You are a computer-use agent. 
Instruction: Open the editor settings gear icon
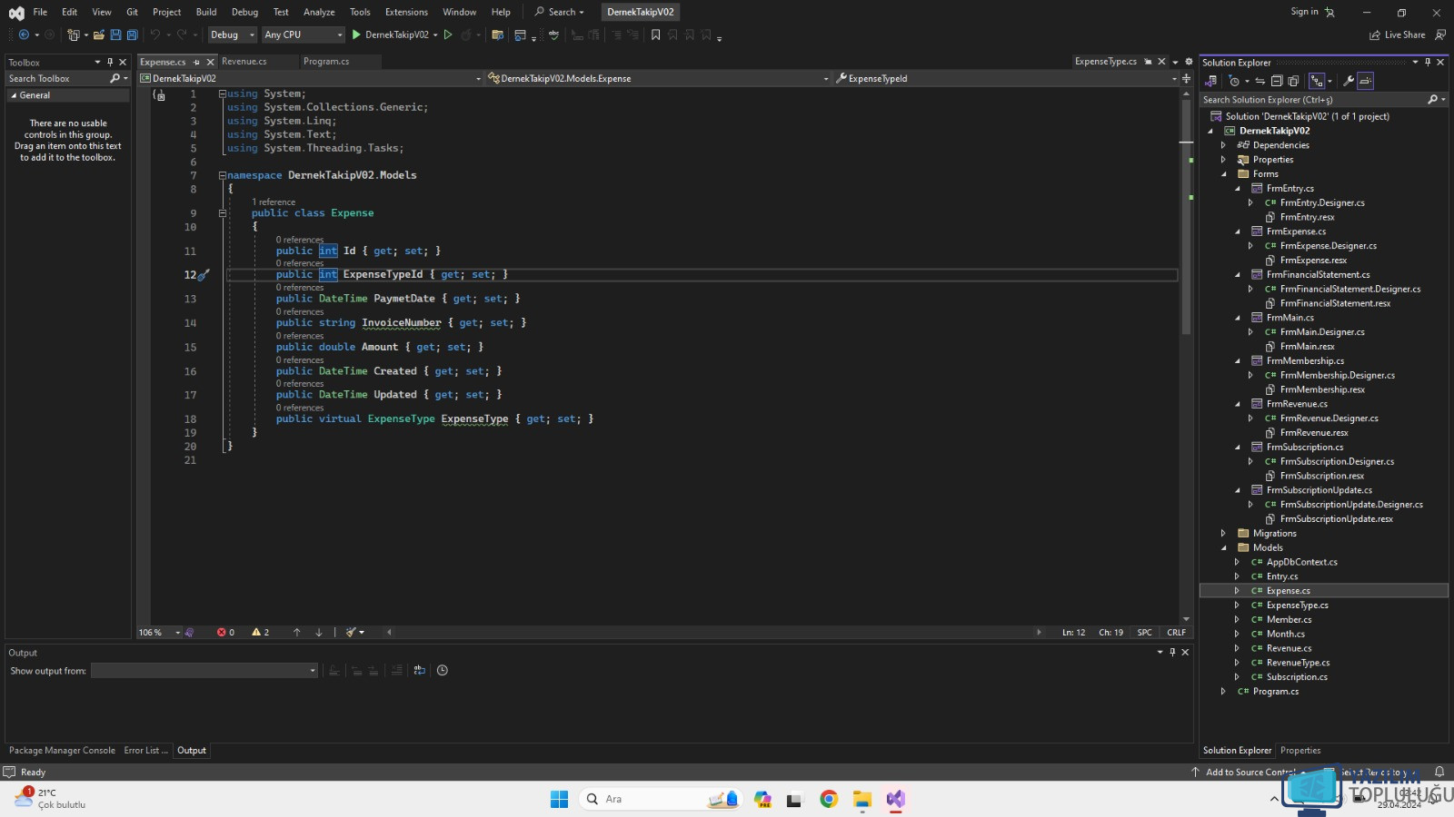[1189, 62]
